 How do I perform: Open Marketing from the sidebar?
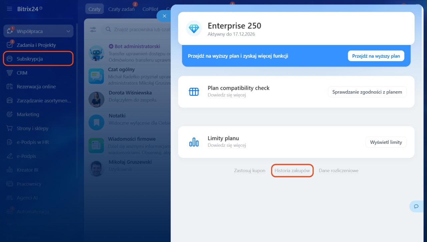(28, 114)
